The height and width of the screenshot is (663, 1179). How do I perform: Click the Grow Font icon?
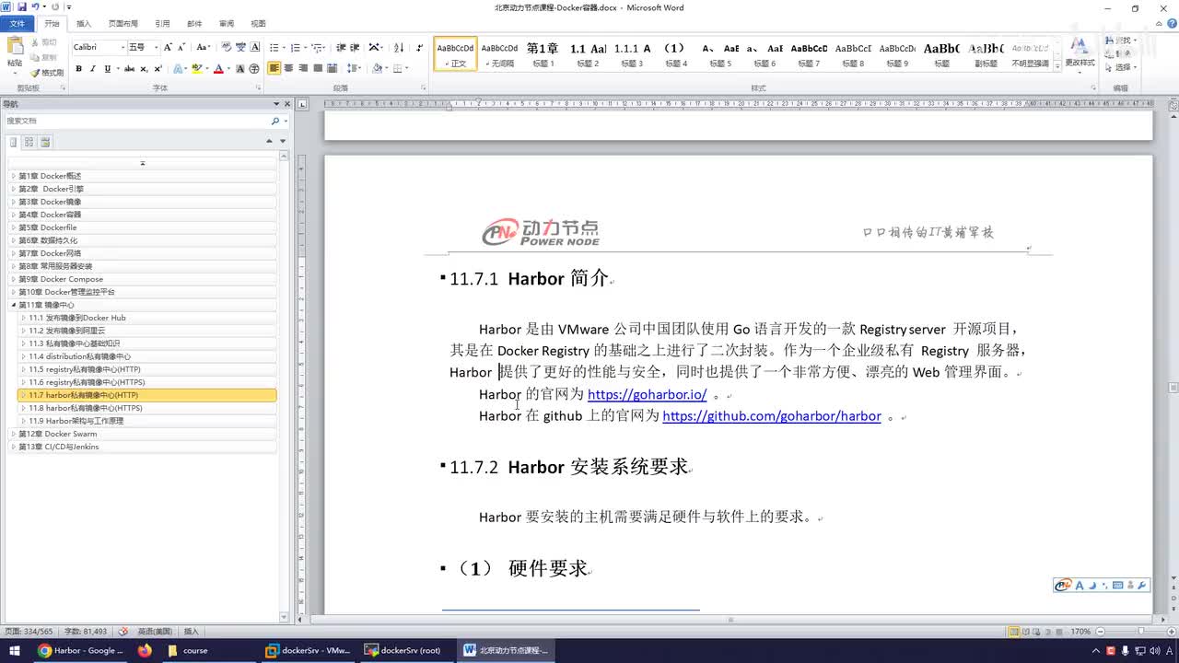click(x=168, y=47)
